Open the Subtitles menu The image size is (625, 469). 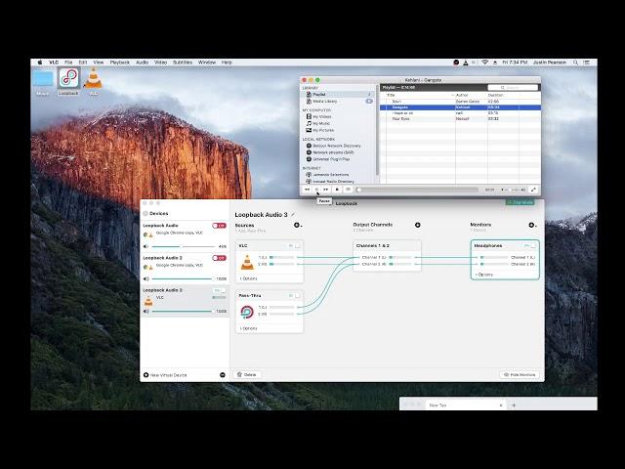click(x=183, y=63)
